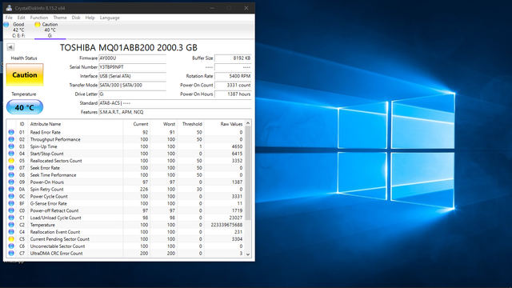Click the status icon for Uncorrectable Sector Count

11,246
